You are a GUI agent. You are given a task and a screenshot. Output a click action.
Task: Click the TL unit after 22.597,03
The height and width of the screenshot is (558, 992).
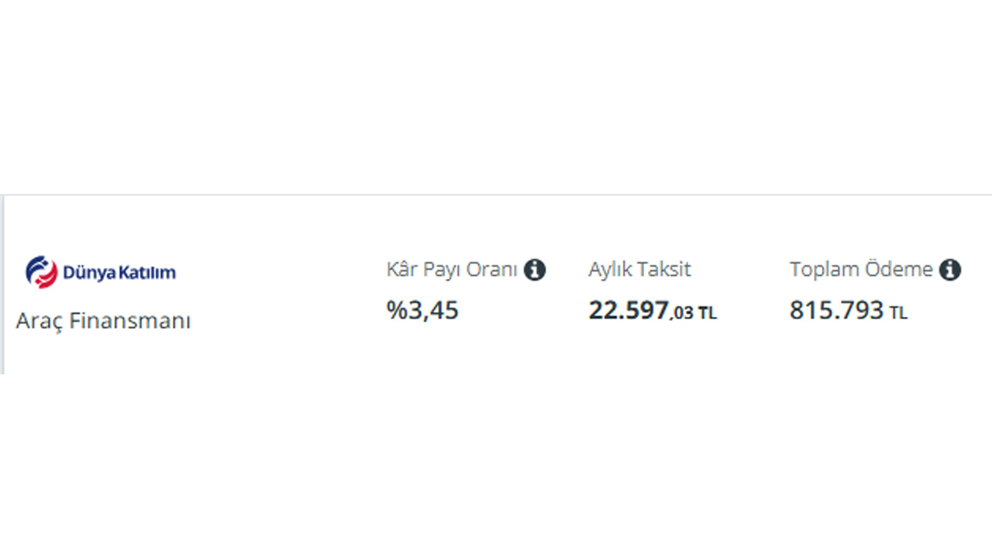tap(708, 313)
